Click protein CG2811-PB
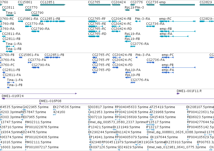Viewport: 214px width, 151px height. (11, 70)
